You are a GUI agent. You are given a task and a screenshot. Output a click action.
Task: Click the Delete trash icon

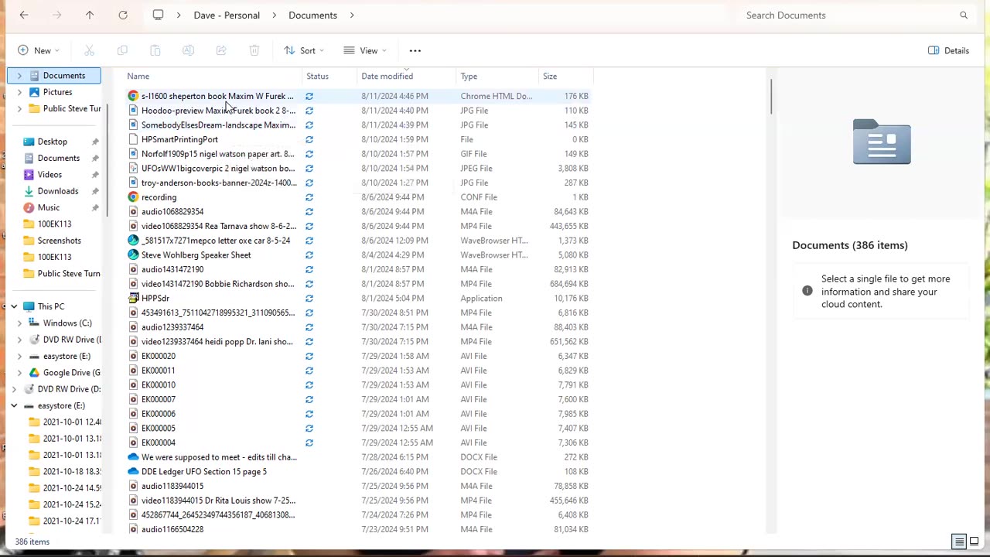click(254, 50)
